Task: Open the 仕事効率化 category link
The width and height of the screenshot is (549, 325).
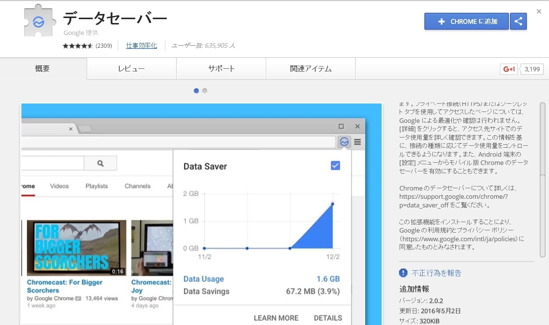Action: point(141,45)
